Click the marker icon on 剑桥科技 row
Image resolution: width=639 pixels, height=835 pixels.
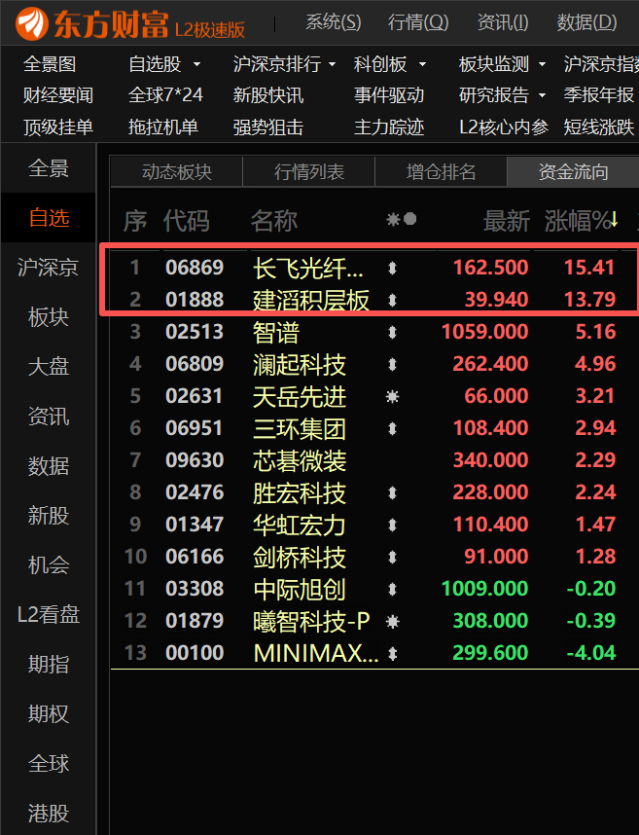pyautogui.click(x=393, y=557)
